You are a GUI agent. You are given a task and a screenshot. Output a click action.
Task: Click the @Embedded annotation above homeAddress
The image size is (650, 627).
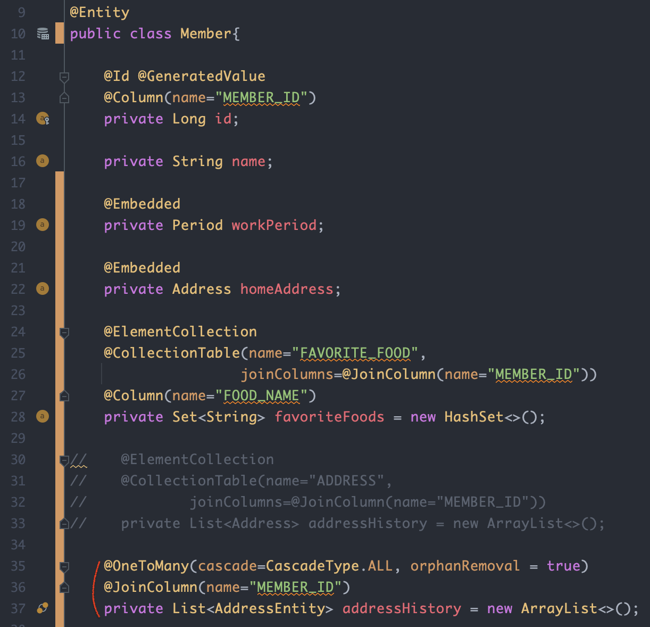pyautogui.click(x=142, y=268)
